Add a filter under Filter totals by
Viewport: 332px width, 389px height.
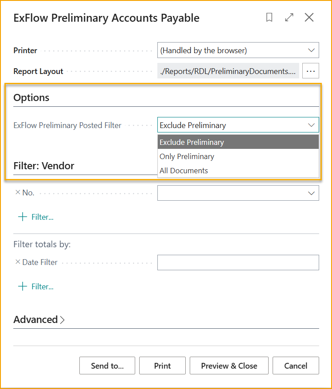coord(22,286)
